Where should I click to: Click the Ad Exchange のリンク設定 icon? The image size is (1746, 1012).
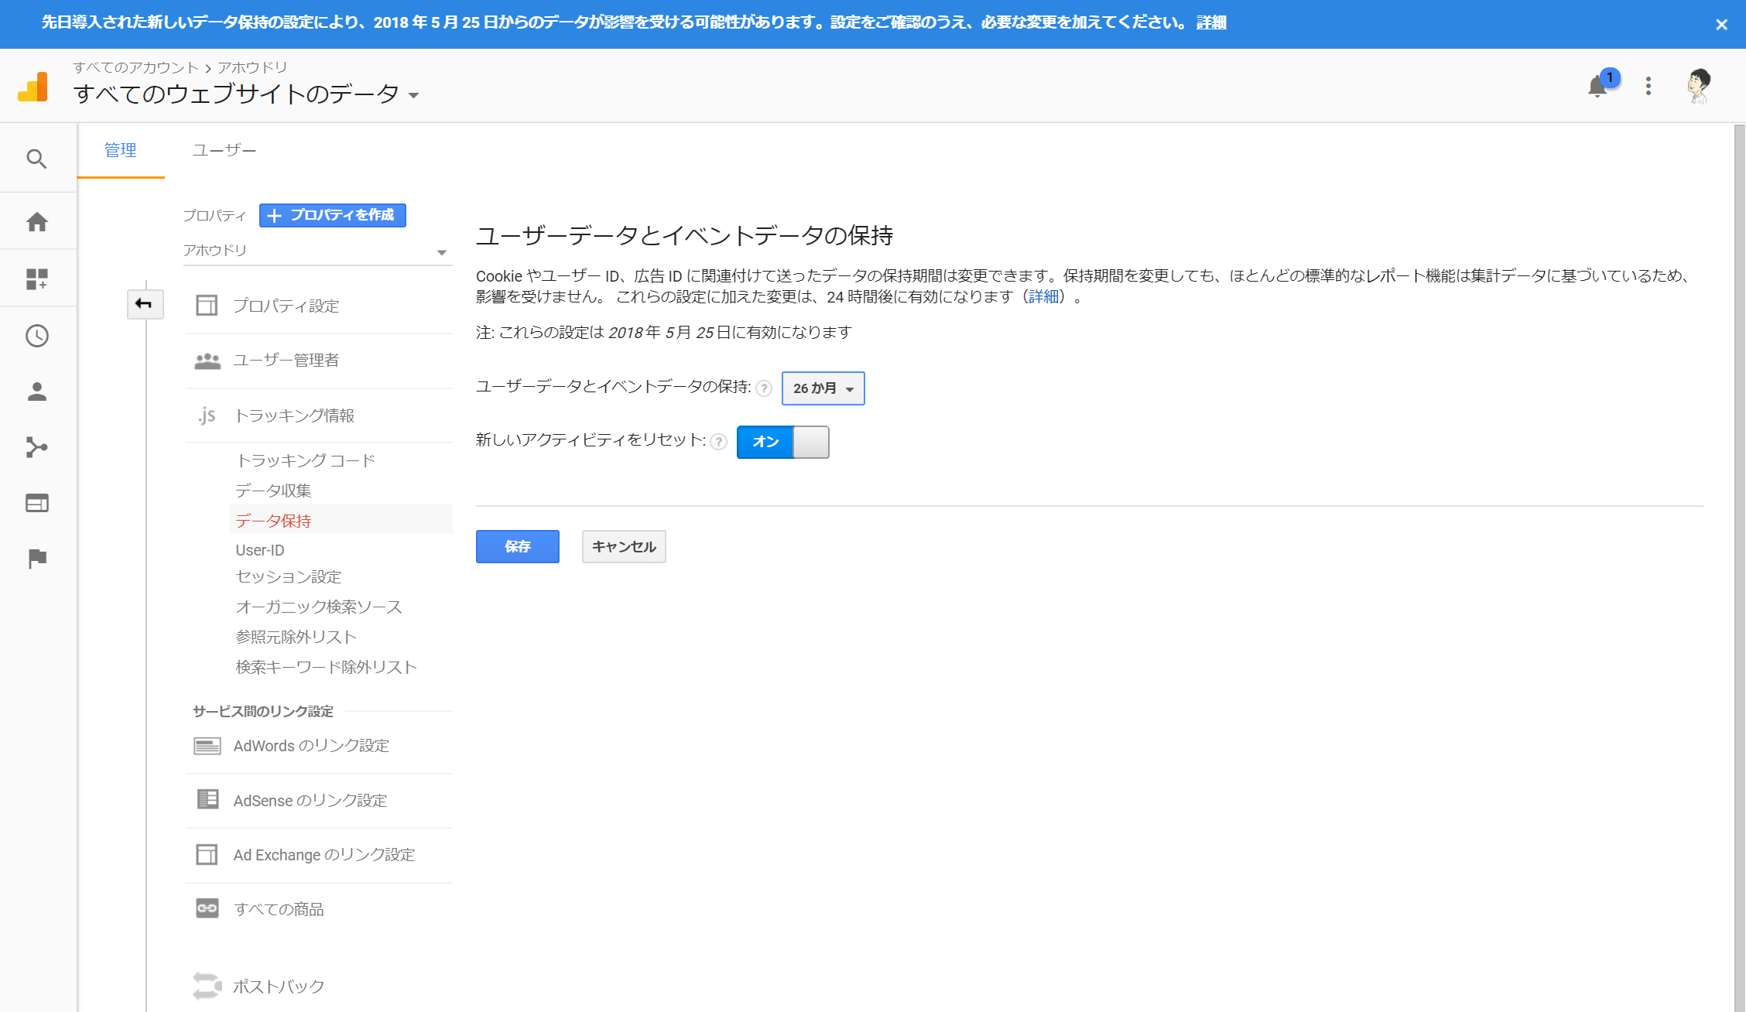(x=207, y=854)
